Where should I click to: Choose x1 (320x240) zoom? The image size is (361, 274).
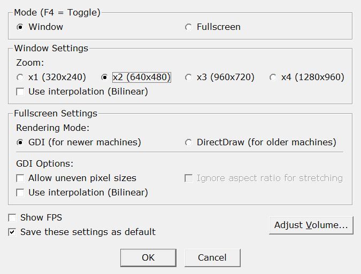point(20,77)
